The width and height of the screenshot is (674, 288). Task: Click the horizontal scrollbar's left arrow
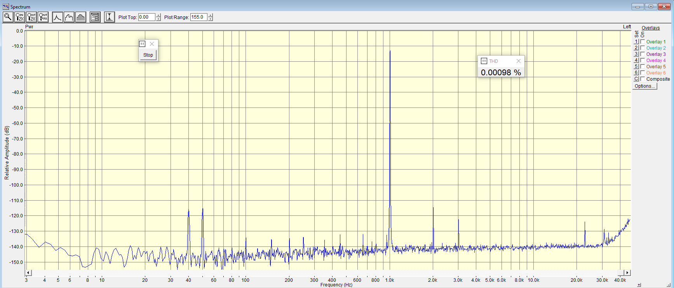pyautogui.click(x=28, y=273)
